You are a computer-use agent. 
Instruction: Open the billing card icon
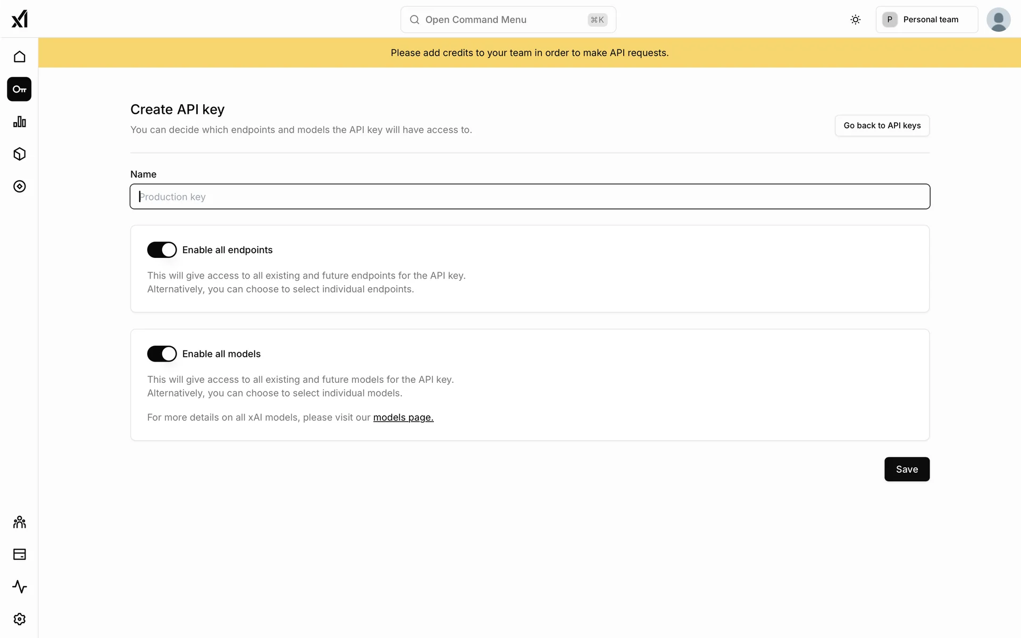point(20,555)
